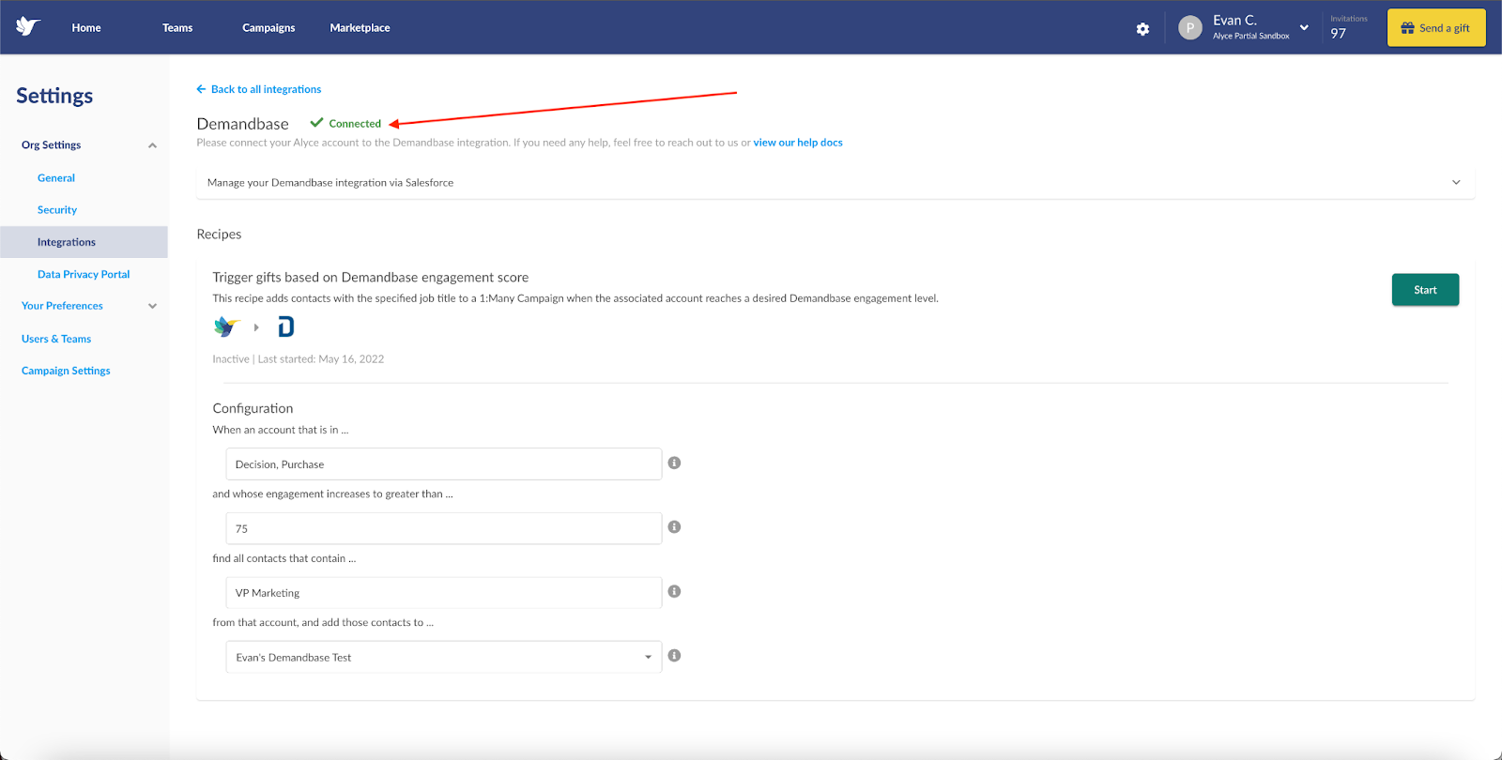Viewport: 1502px width, 760px height.
Task: Open the view our help docs link
Action: (798, 143)
